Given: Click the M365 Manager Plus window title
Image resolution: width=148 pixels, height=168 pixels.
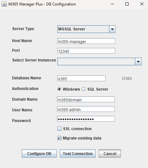Looking at the screenshot, I should click(42, 4).
